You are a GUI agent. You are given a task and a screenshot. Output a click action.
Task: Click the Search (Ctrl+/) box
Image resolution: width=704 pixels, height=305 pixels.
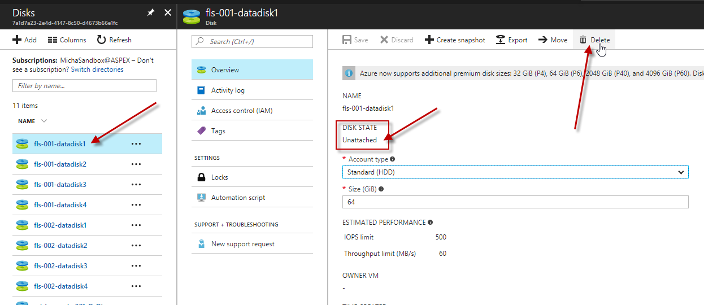click(x=252, y=42)
